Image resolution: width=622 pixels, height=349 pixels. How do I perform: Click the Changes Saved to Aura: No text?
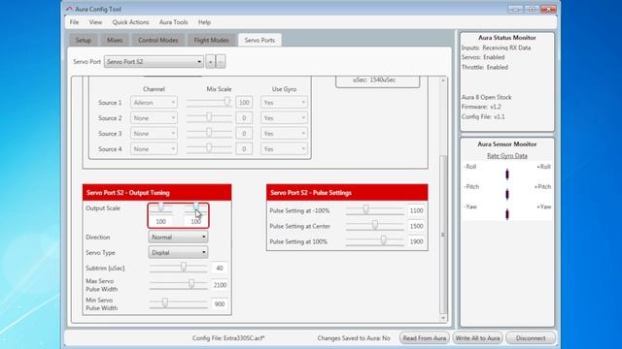354,338
